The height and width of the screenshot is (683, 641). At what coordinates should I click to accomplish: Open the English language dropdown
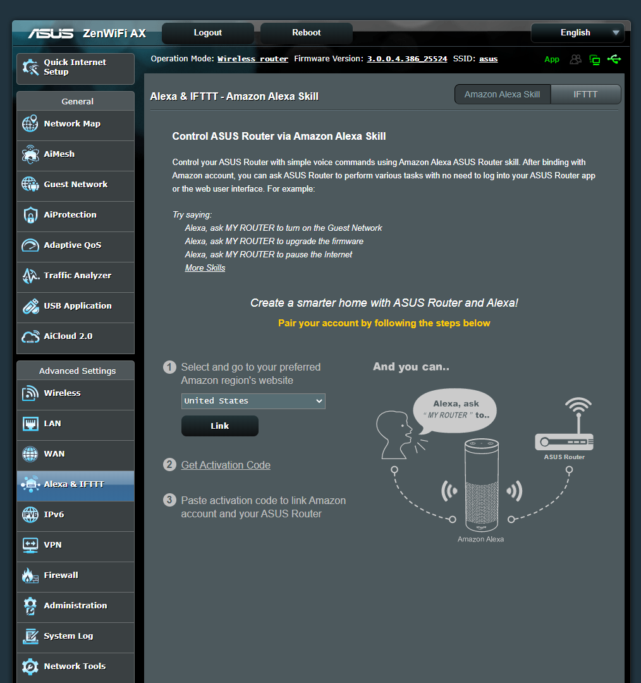coord(577,33)
